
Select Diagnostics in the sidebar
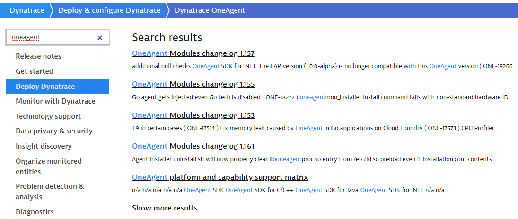click(35, 212)
